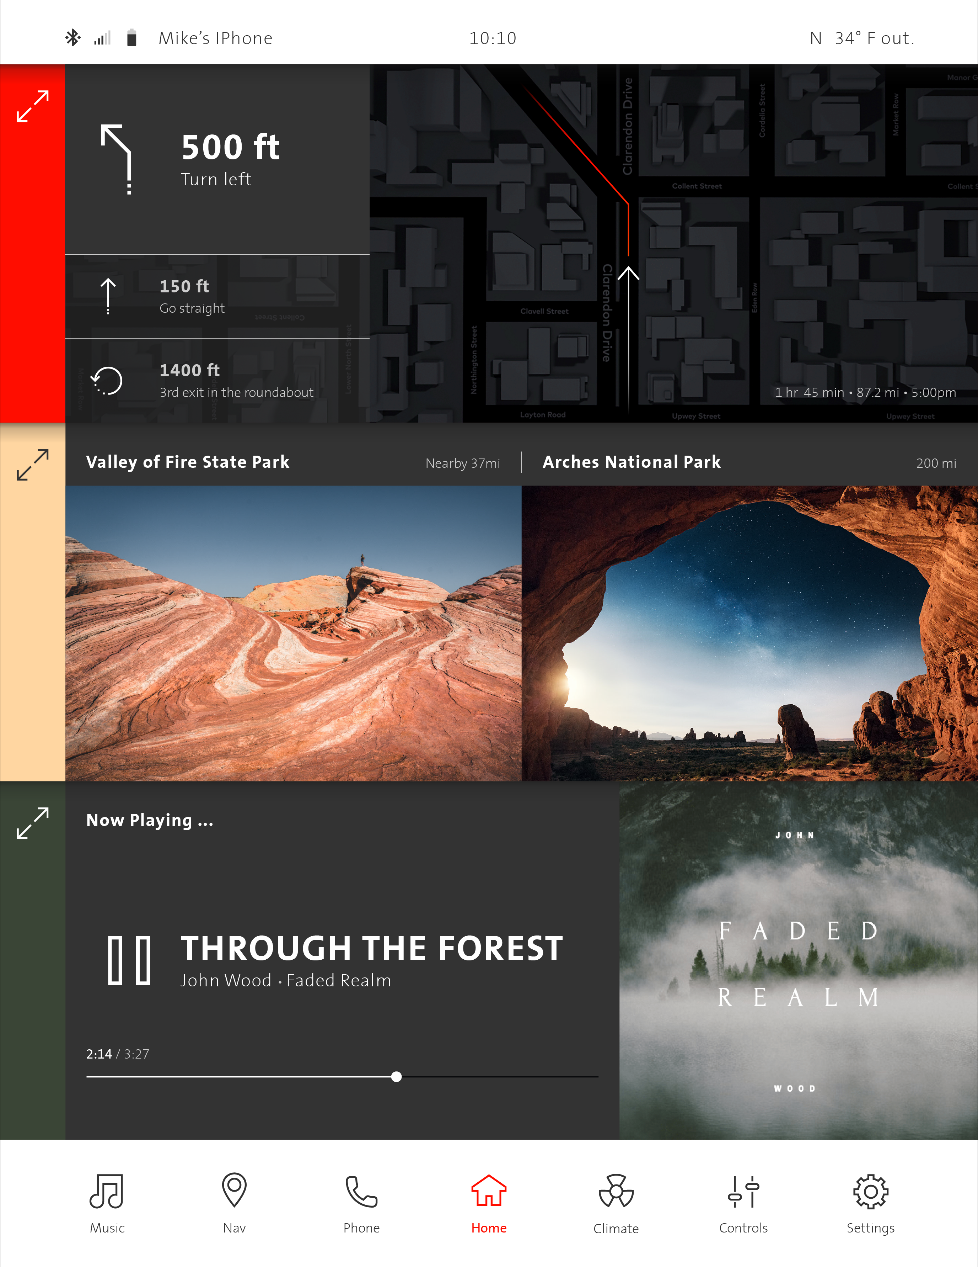Open the Nav location pin
The width and height of the screenshot is (978, 1267).
pyautogui.click(x=234, y=1190)
